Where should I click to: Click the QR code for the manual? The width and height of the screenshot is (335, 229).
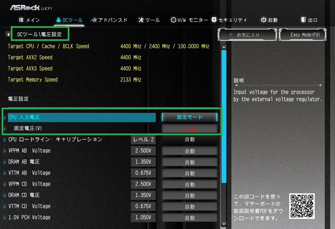tap(302, 206)
